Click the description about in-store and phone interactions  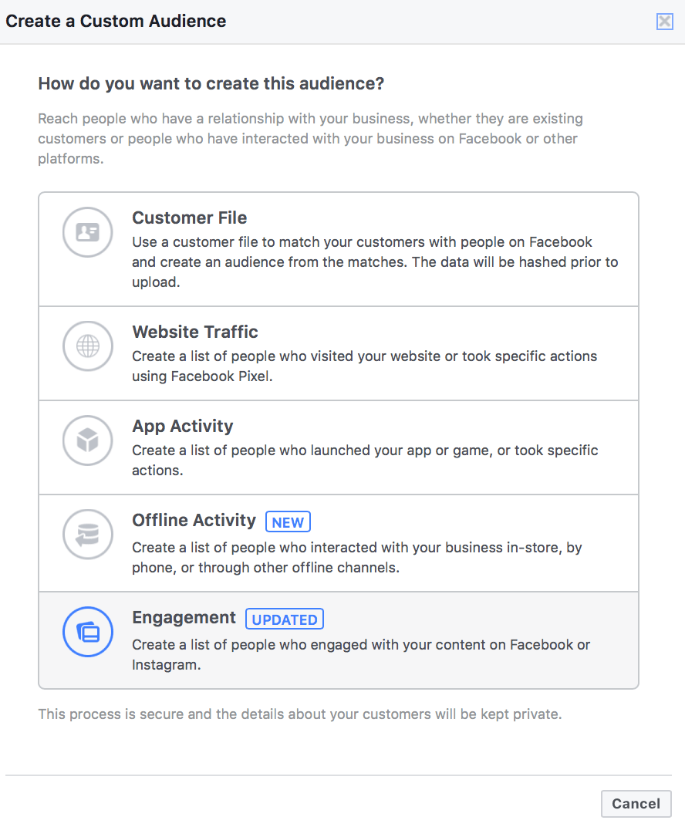pyautogui.click(x=357, y=558)
